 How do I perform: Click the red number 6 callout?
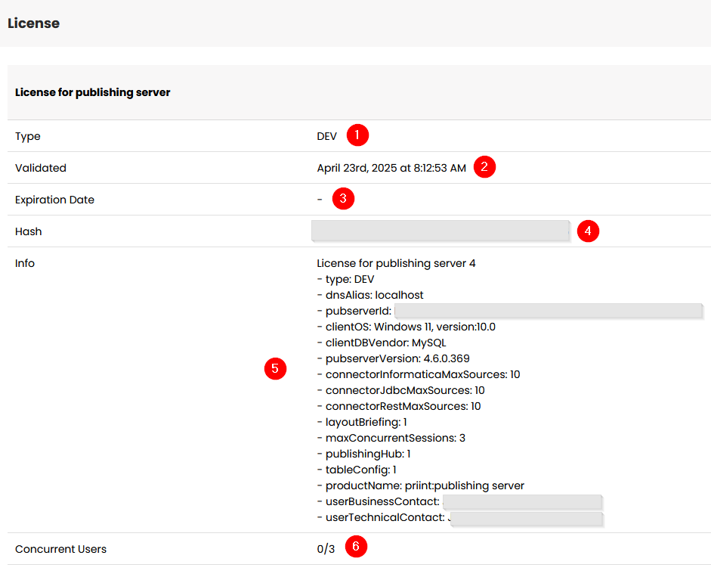coord(356,547)
